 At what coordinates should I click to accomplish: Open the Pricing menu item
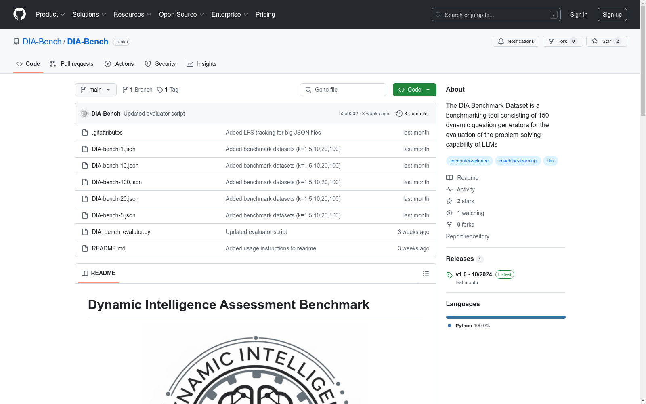click(x=265, y=15)
